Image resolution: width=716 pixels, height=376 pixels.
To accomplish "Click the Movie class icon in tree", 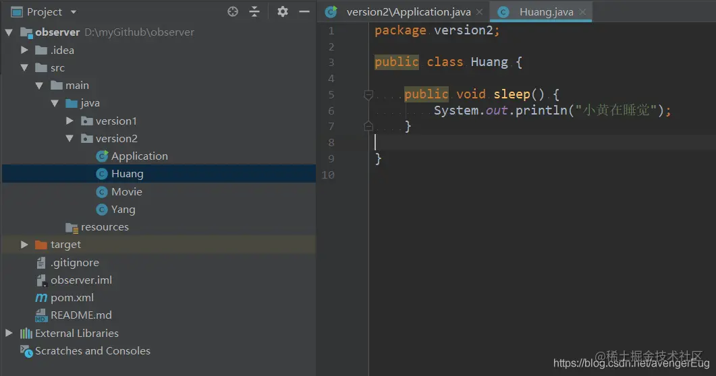I will [103, 192].
